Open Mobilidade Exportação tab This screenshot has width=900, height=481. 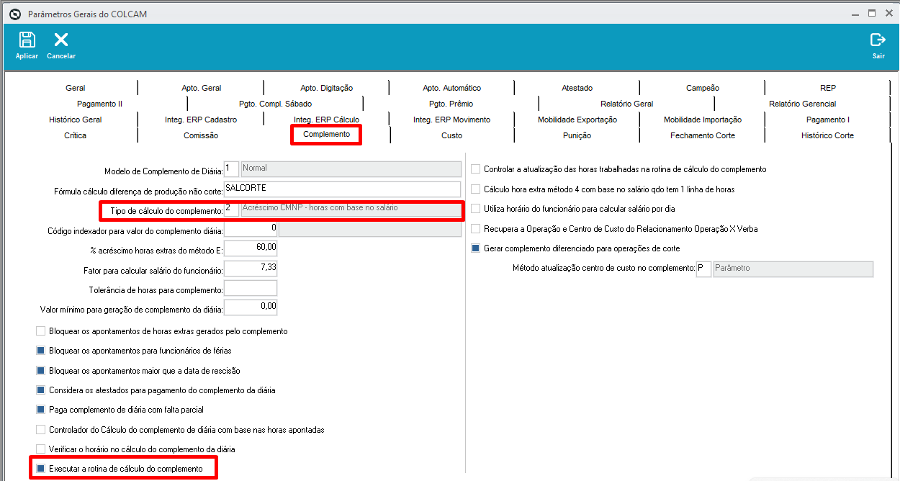pyautogui.click(x=577, y=120)
